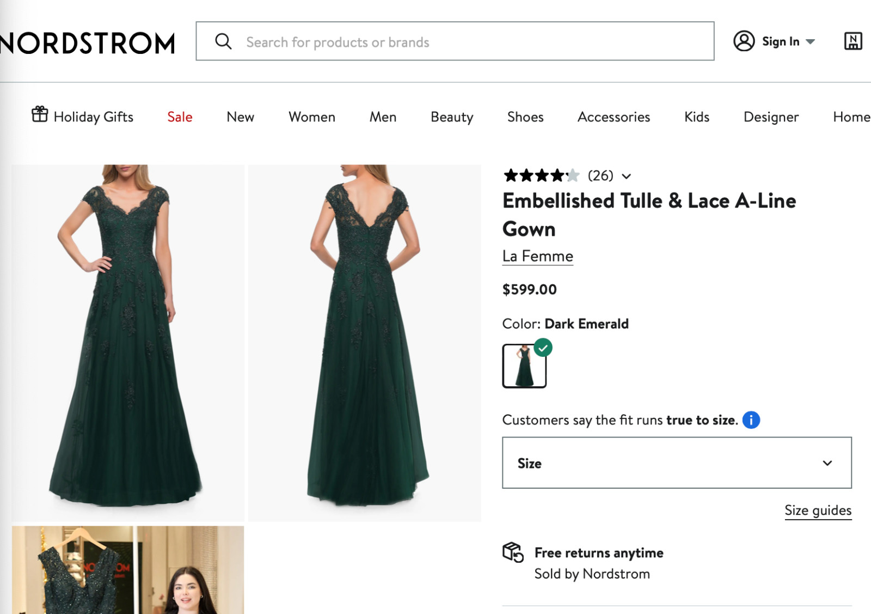This screenshot has height=614, width=871.
Task: Click the search magnifier icon
Action: click(x=223, y=41)
